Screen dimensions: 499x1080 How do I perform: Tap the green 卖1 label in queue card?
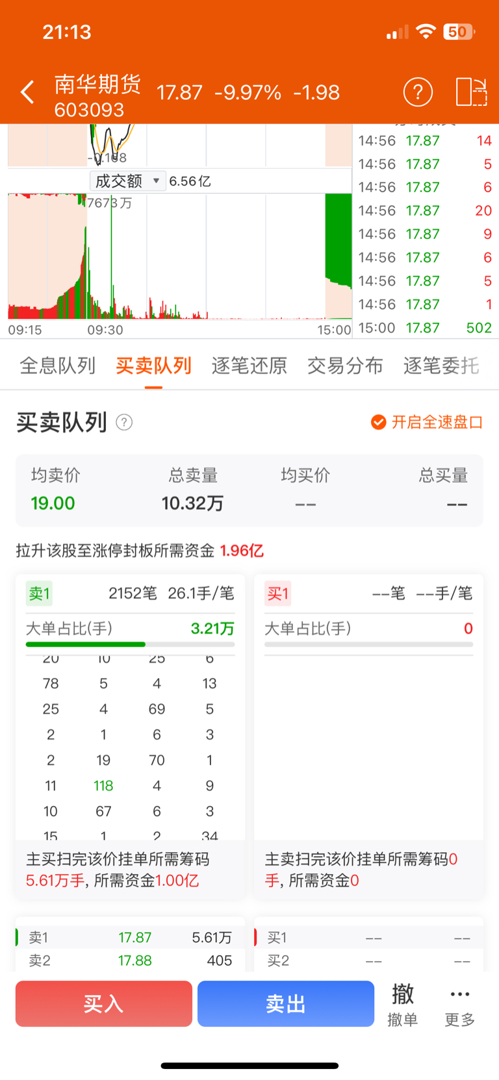point(39,594)
